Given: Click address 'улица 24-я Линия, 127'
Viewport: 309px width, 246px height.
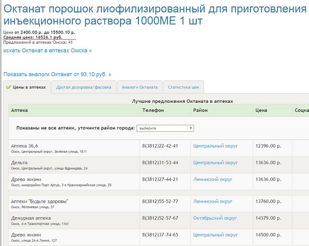Looking at the screenshot, I should 38,240.
